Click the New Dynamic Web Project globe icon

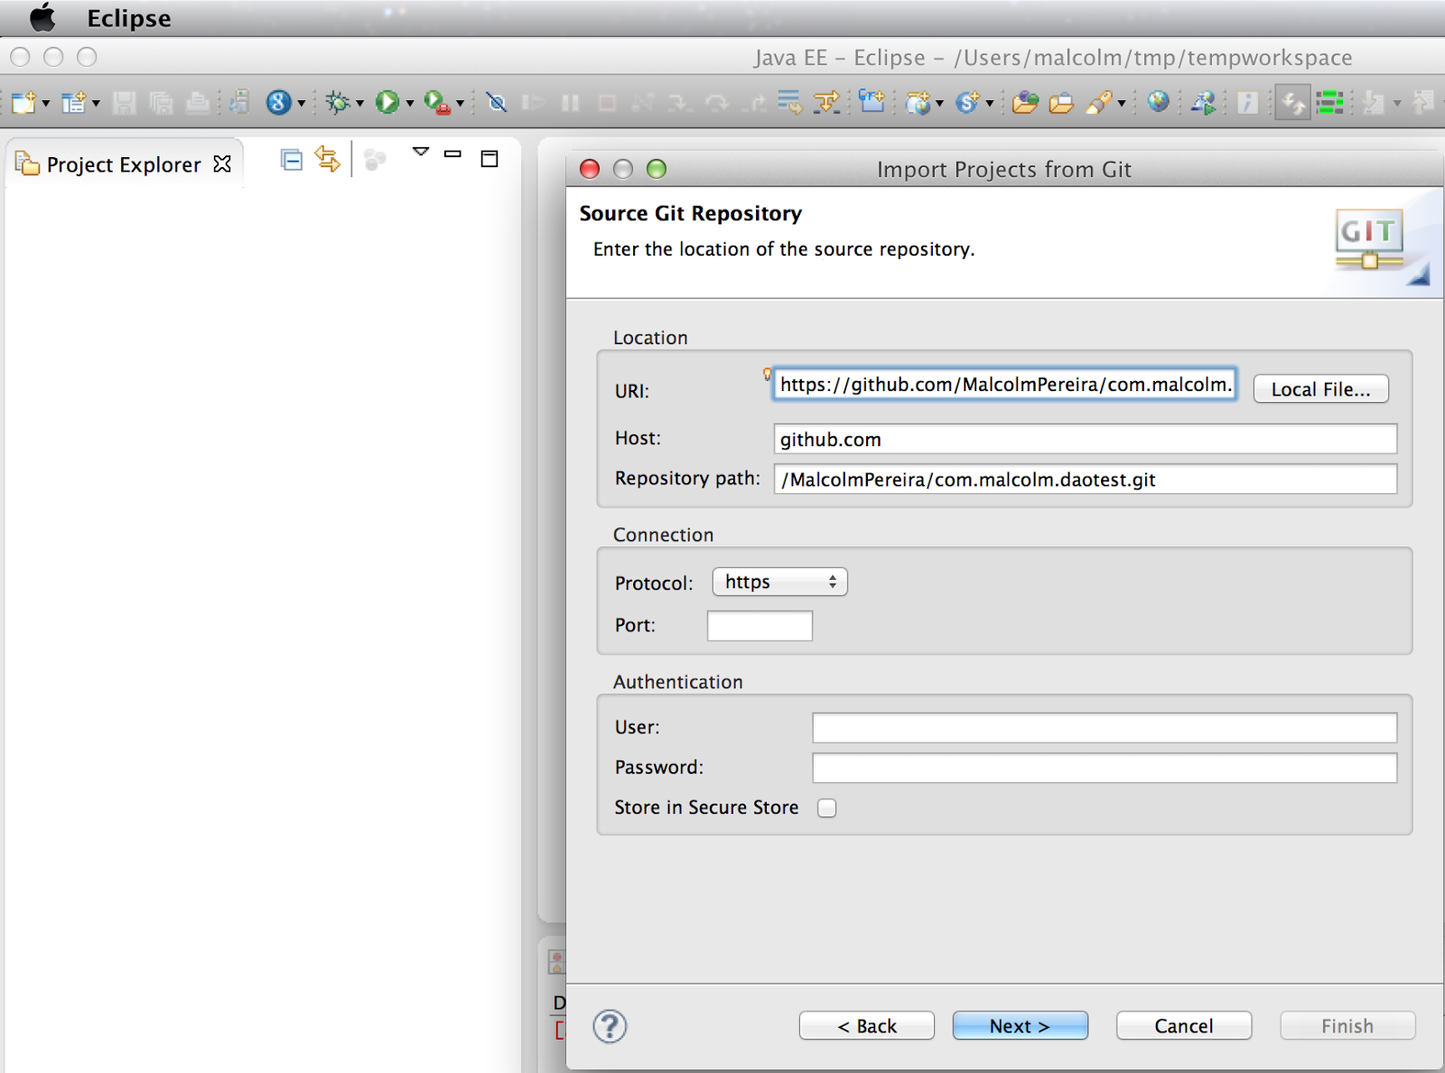[918, 102]
